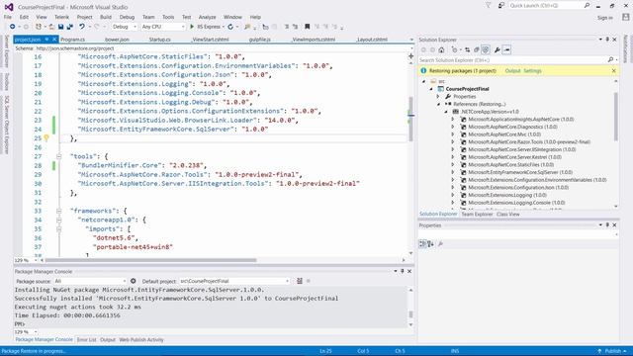Click Clear Console icon in Package Manager
Viewport: 633px width, 356px height.
(x=300, y=281)
